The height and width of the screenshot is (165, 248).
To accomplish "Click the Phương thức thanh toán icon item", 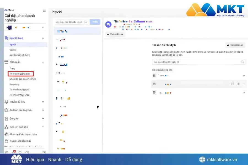I will tap(23, 134).
